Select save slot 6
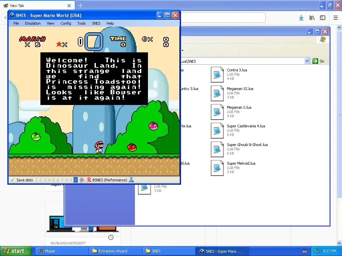 pos(58,180)
